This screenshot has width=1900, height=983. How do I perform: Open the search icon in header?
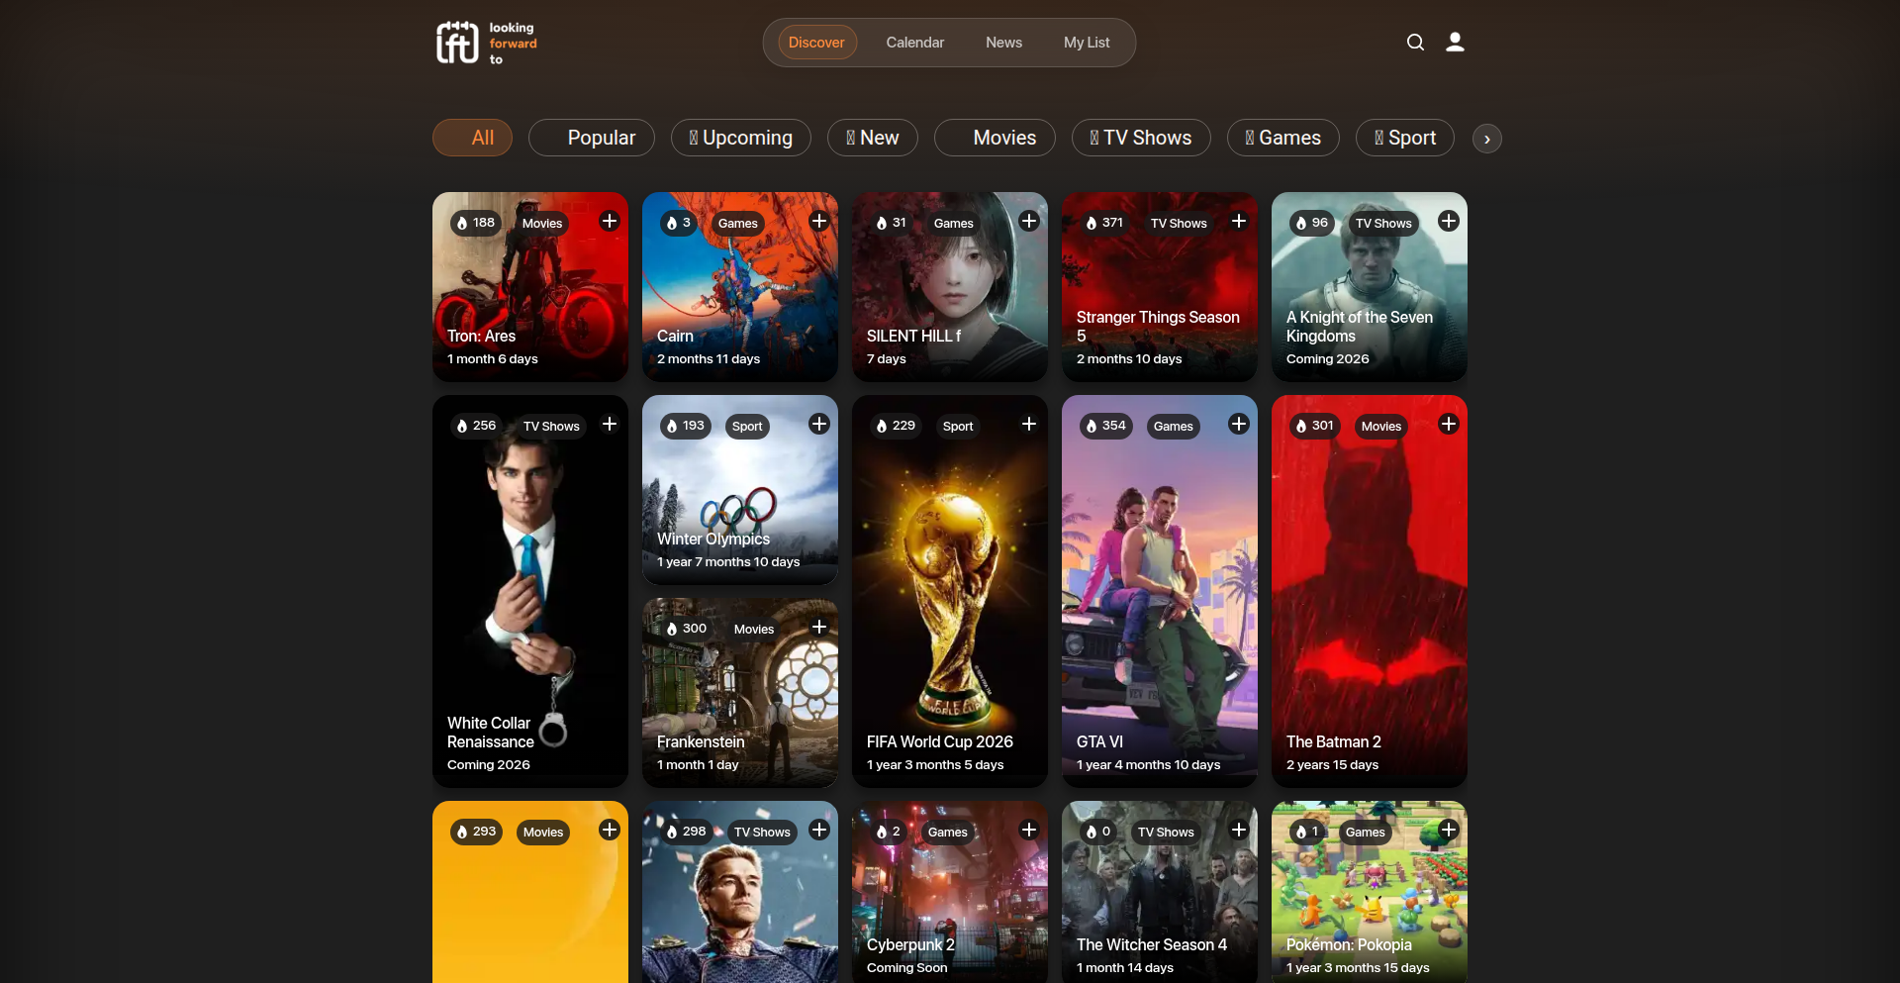pos(1415,43)
